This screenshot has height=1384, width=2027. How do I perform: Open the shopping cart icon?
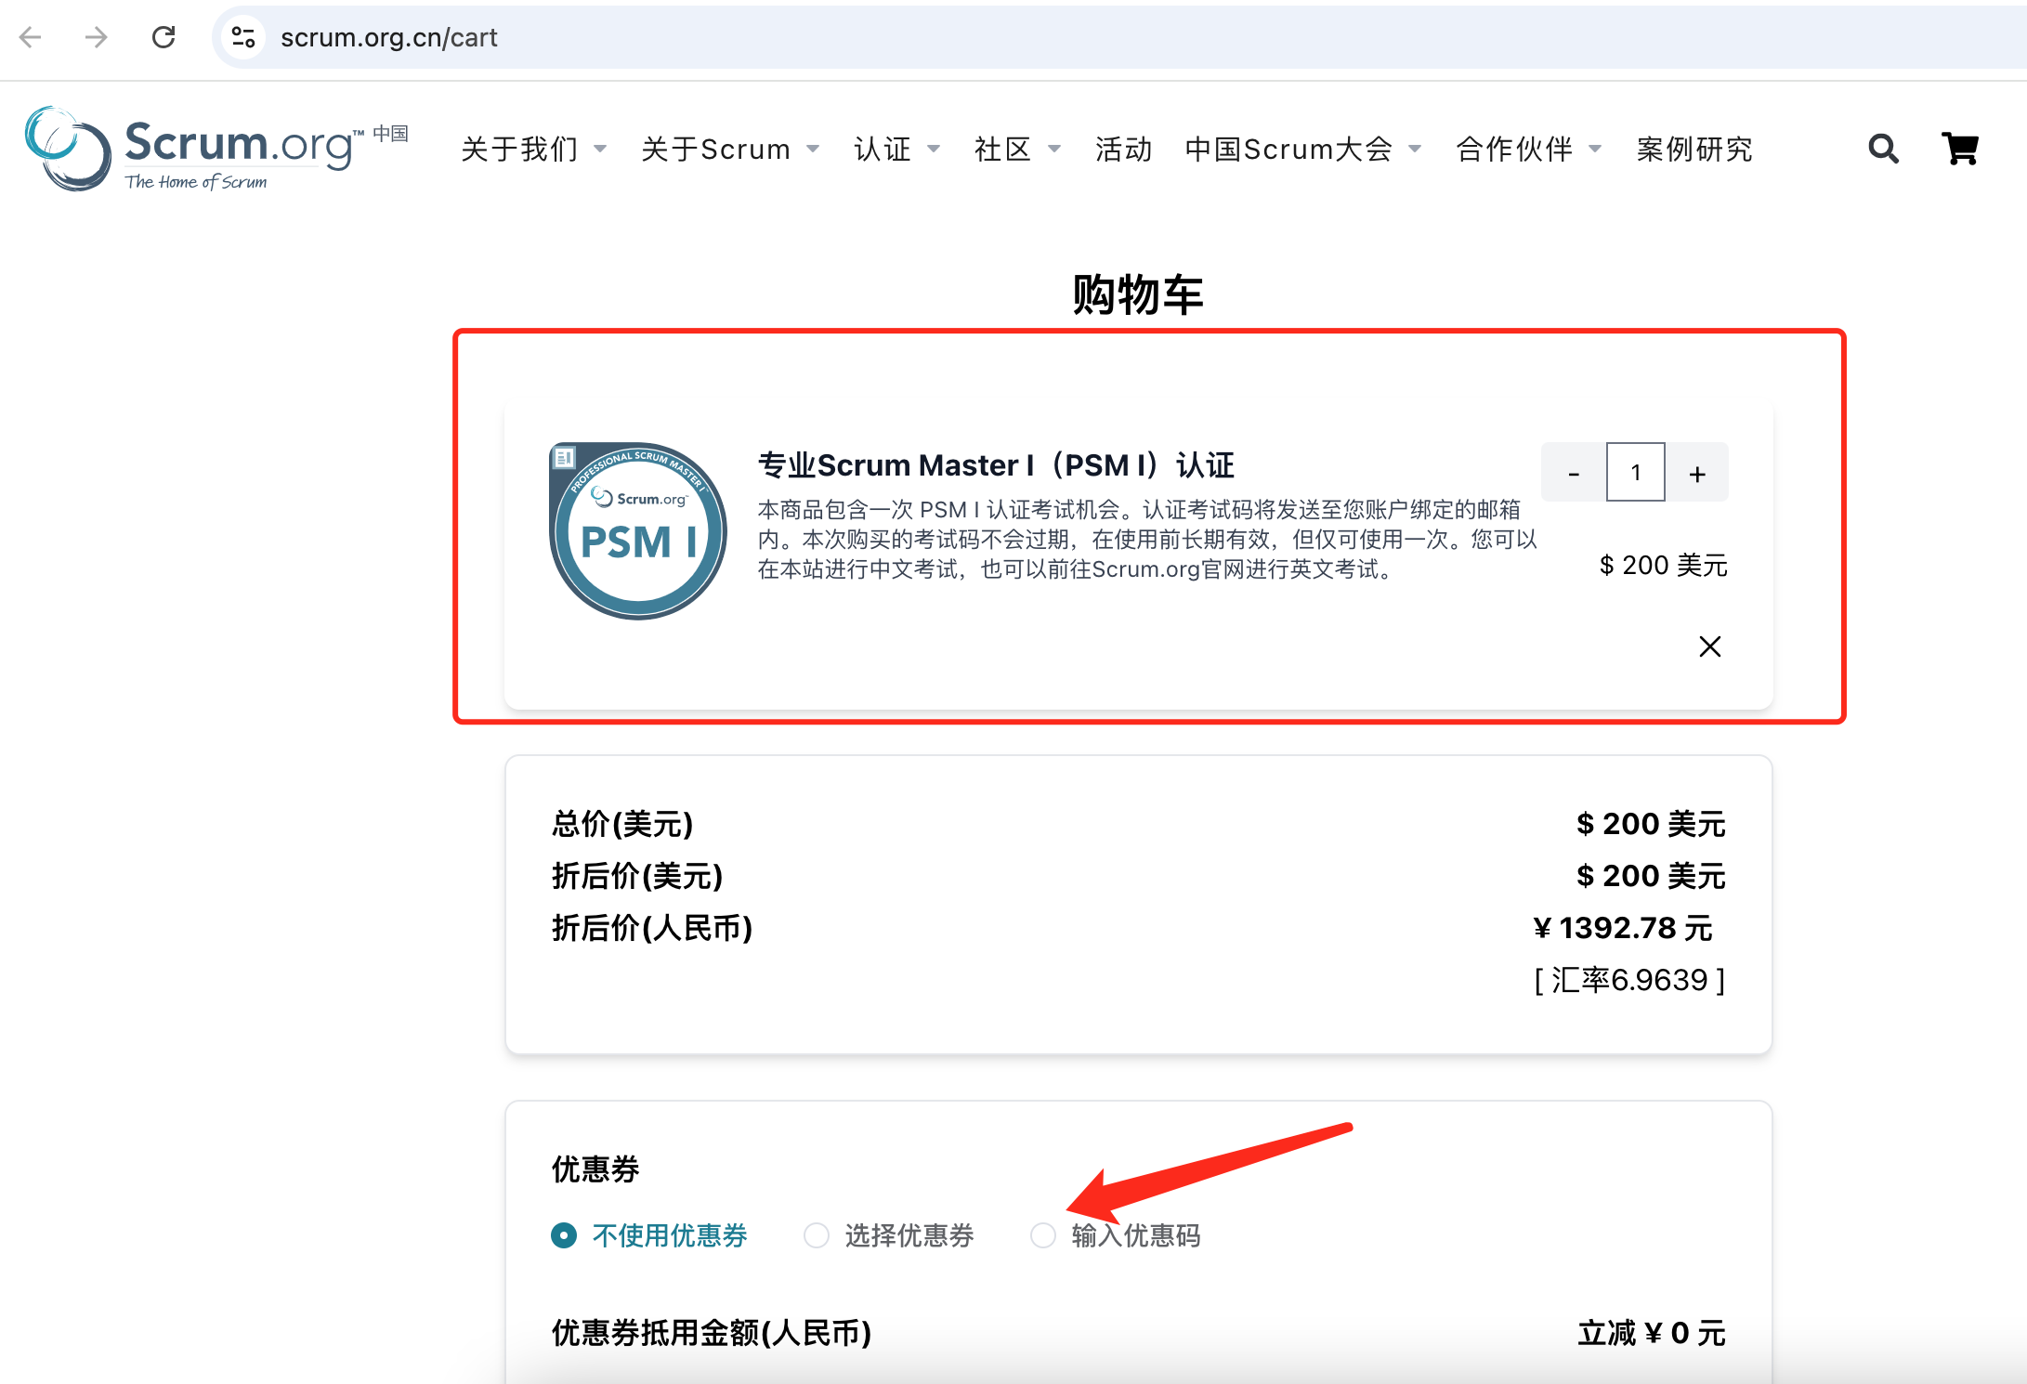tap(1960, 149)
